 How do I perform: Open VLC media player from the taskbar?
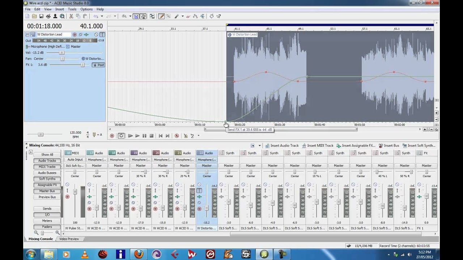pyautogui.click(x=85, y=254)
